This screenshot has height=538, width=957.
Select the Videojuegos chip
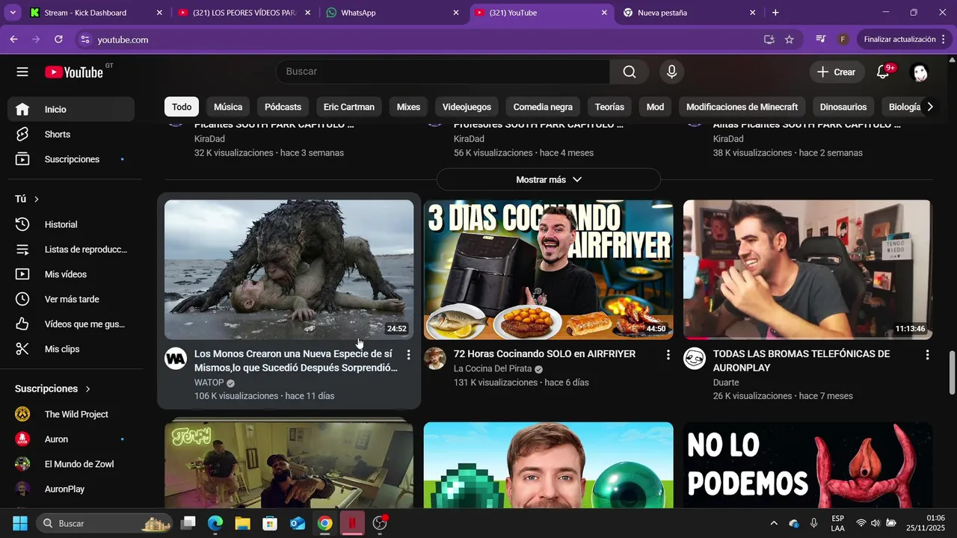coord(467,107)
